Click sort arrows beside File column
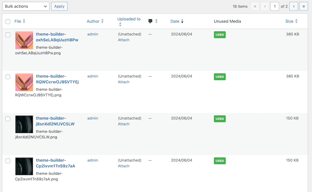The width and height of the screenshot is (312, 192). (24, 21)
